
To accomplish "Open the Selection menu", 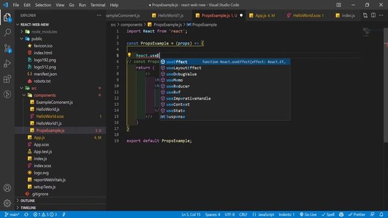I will click(43, 5).
